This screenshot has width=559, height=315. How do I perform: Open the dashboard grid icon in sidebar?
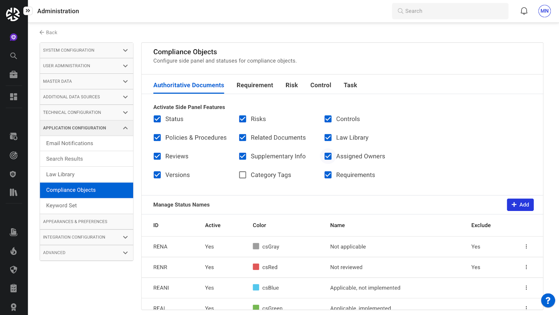coord(14,97)
